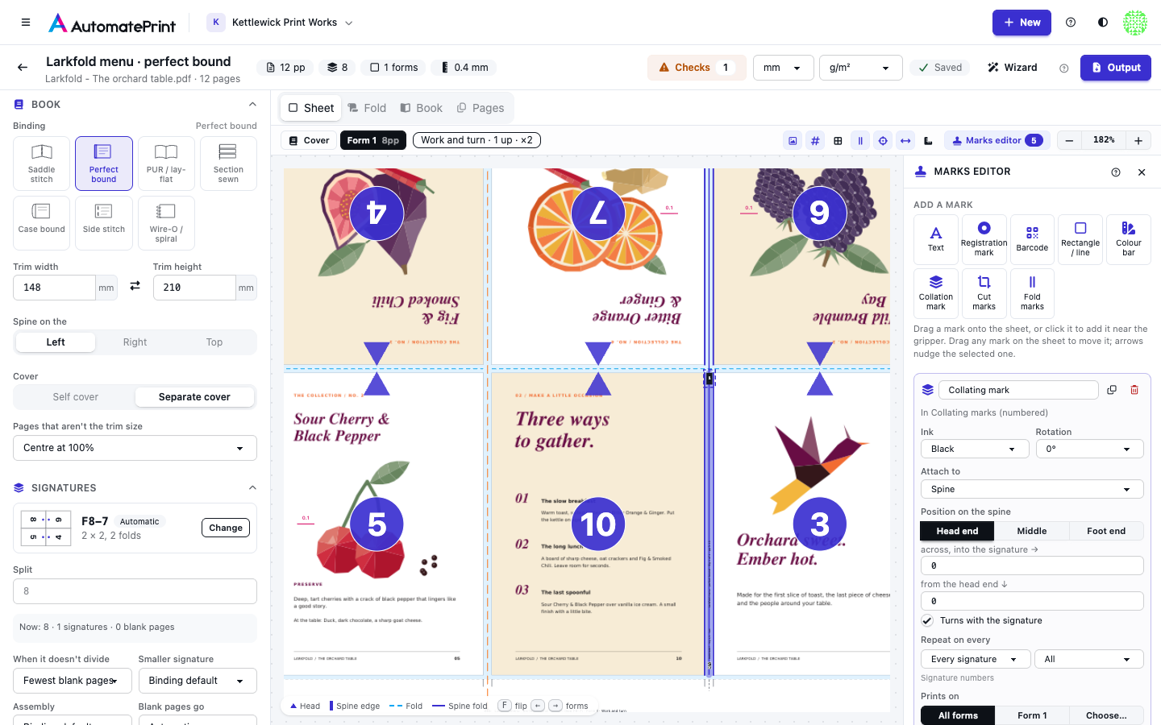
Task: Open the Attach to Spine dropdown
Action: [x=1032, y=489]
